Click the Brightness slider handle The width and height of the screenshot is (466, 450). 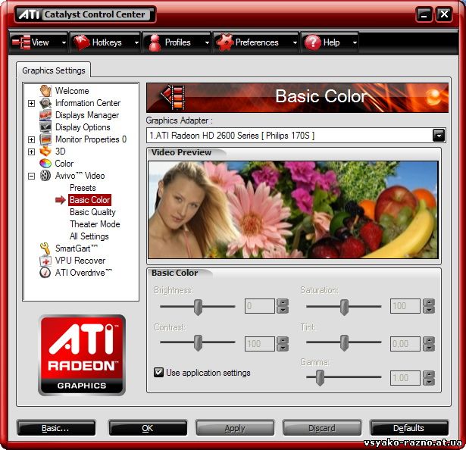(198, 307)
